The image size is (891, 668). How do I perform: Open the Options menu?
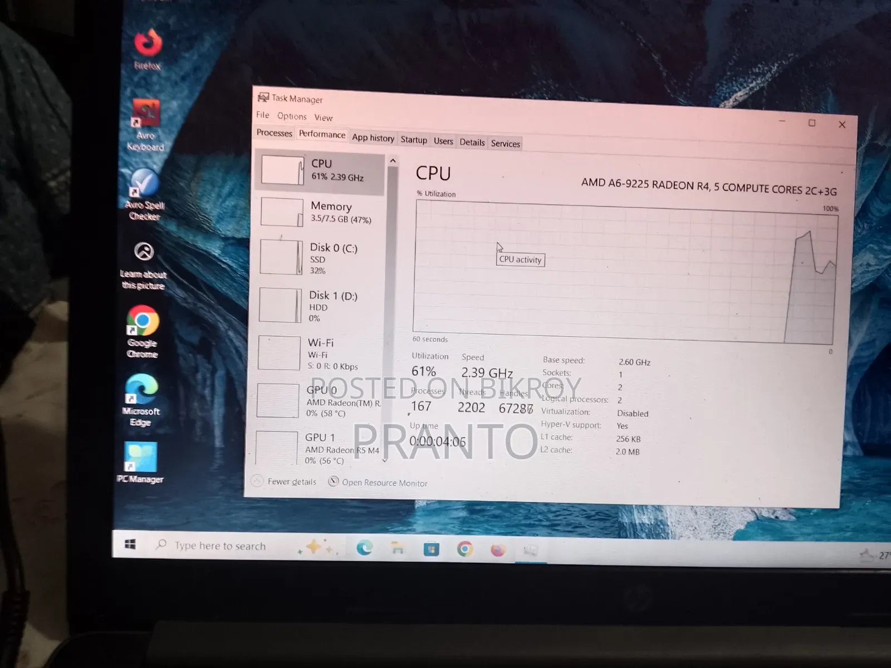coord(292,116)
